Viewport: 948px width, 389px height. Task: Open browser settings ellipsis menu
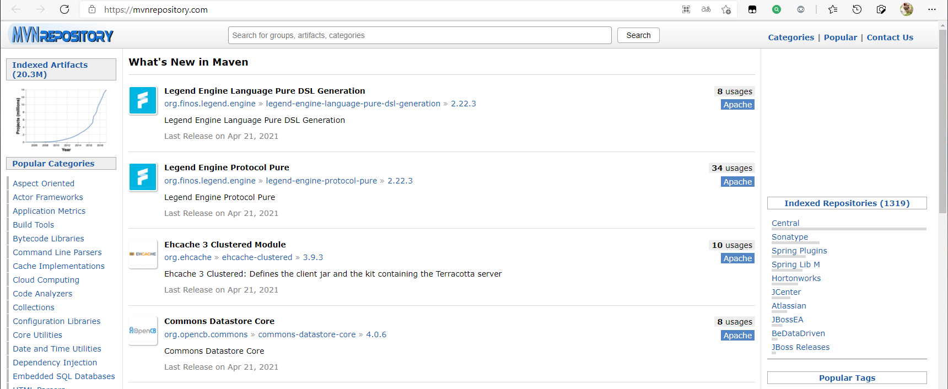[932, 9]
